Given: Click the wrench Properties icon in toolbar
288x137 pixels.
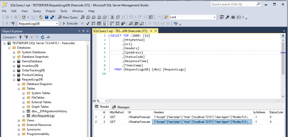Looking at the screenshot, I should [227, 17].
